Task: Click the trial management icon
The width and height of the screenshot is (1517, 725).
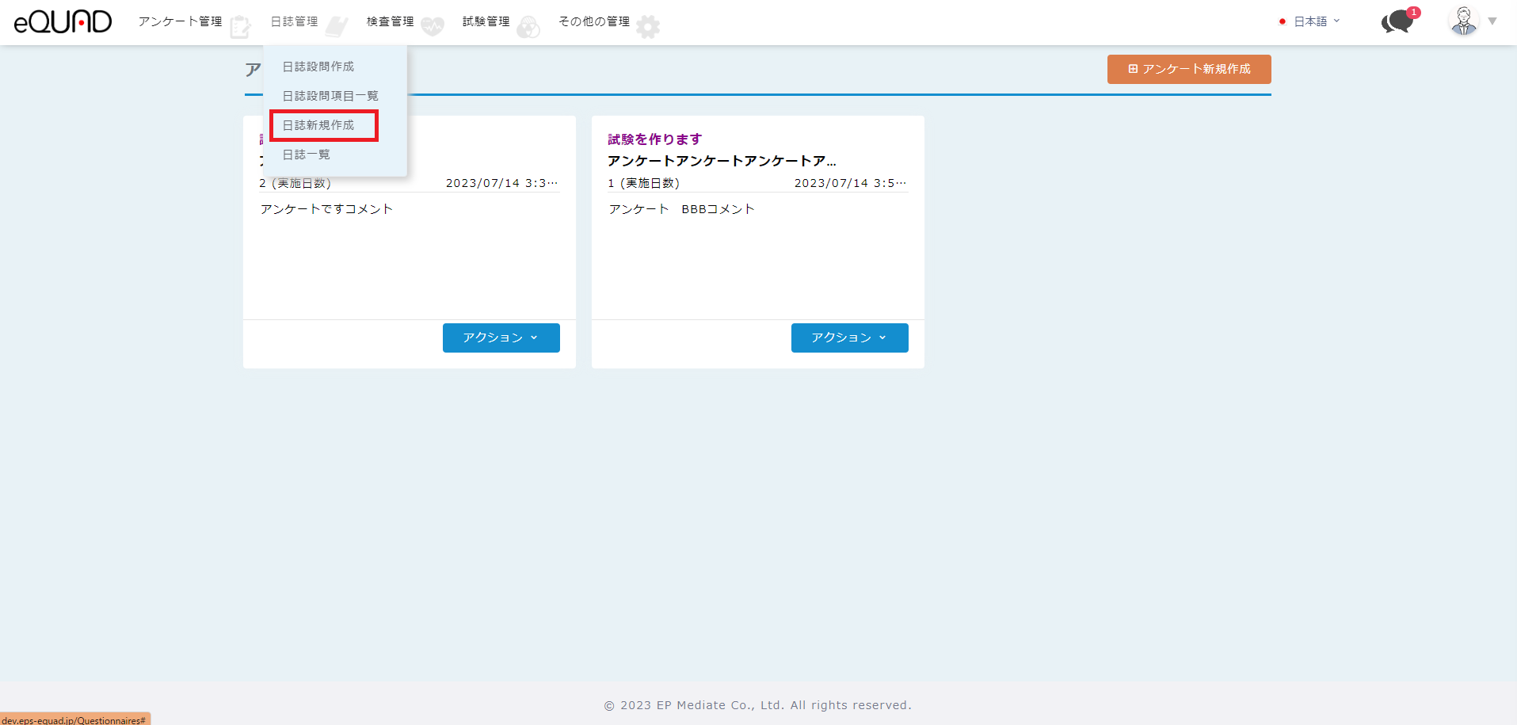Action: click(528, 27)
